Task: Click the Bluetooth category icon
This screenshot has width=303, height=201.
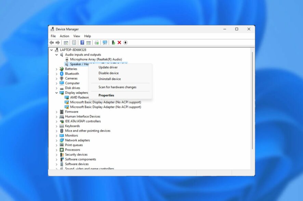Action: [62, 74]
